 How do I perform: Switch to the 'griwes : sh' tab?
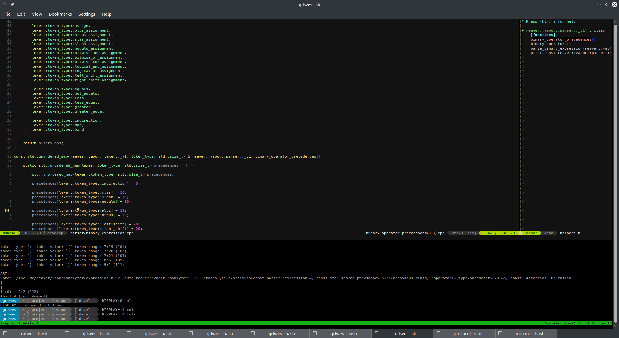402,333
